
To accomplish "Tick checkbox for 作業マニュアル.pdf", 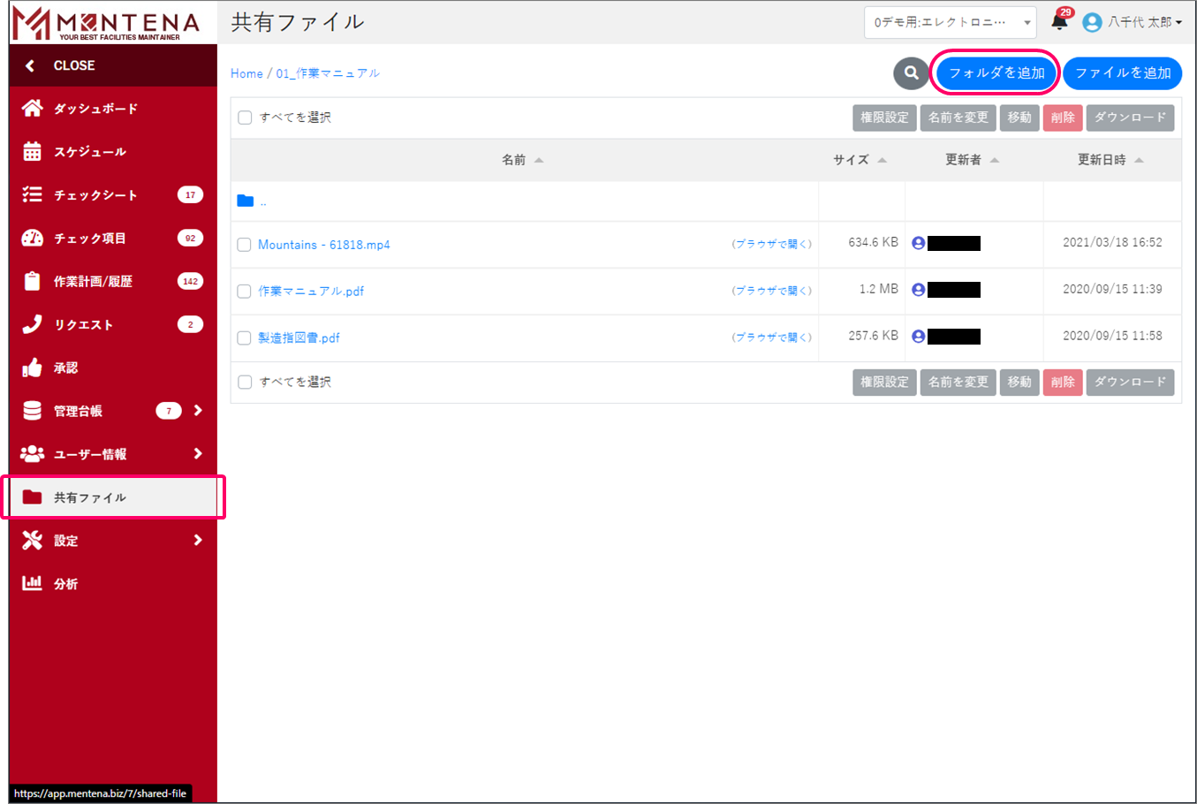I will point(245,292).
